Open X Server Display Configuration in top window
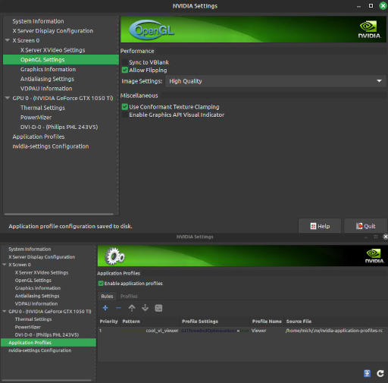Viewport: 388px width, 383px height. 53,31
